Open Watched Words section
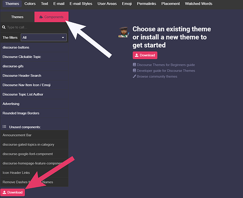 pyautogui.click(x=199, y=4)
